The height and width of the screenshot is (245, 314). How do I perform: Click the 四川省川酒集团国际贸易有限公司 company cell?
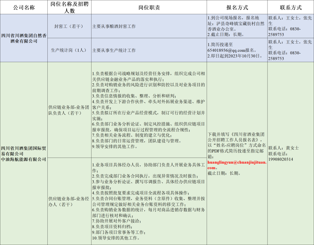24,154
